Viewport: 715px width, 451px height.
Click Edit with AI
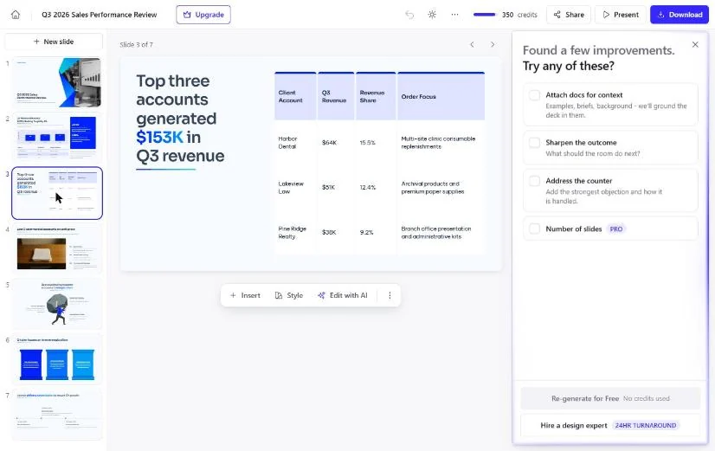(343, 295)
